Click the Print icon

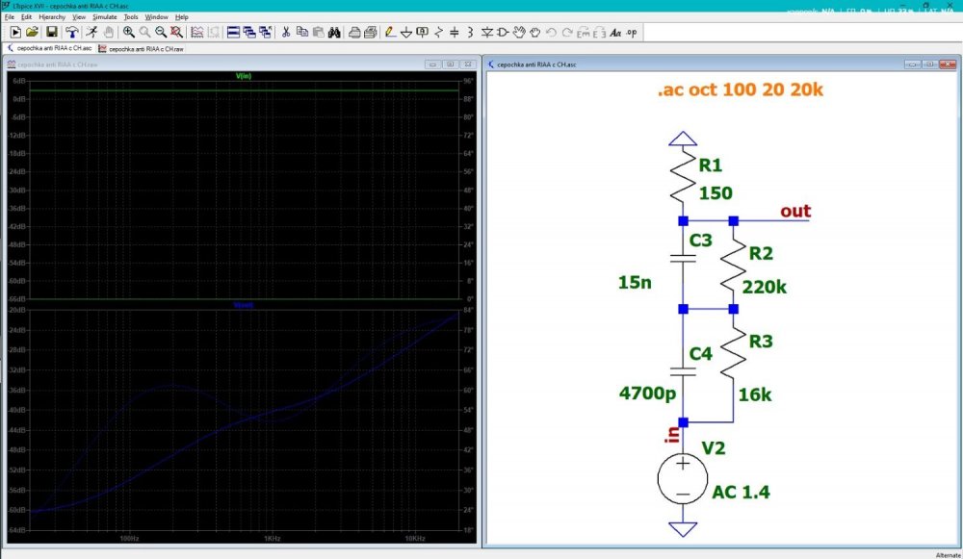(354, 32)
